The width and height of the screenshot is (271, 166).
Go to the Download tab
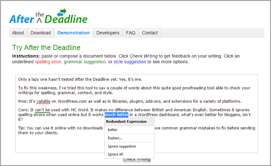click(40, 33)
